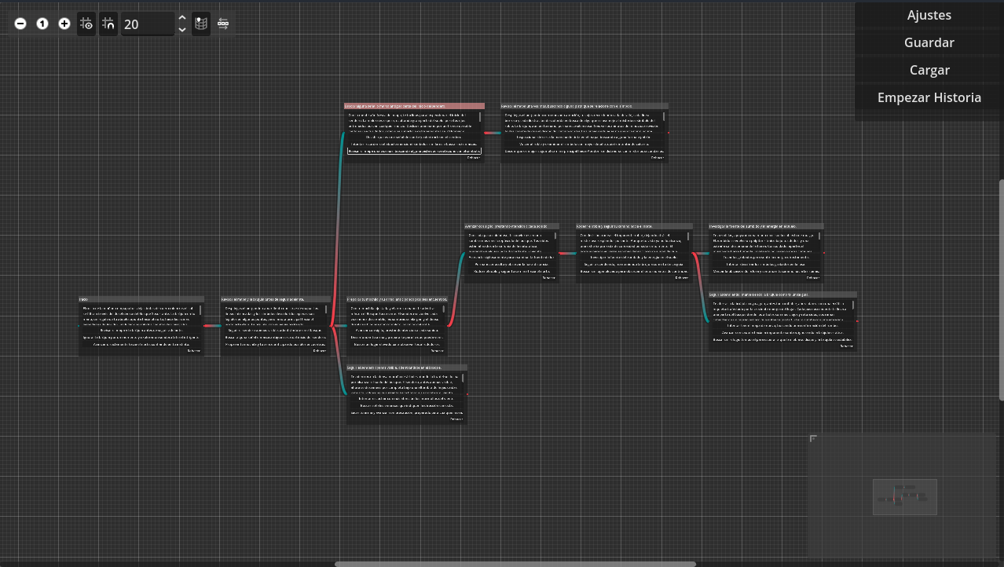Click the minimap resize corner handle
Viewport: 1004px width, 567px height.
coord(813,438)
